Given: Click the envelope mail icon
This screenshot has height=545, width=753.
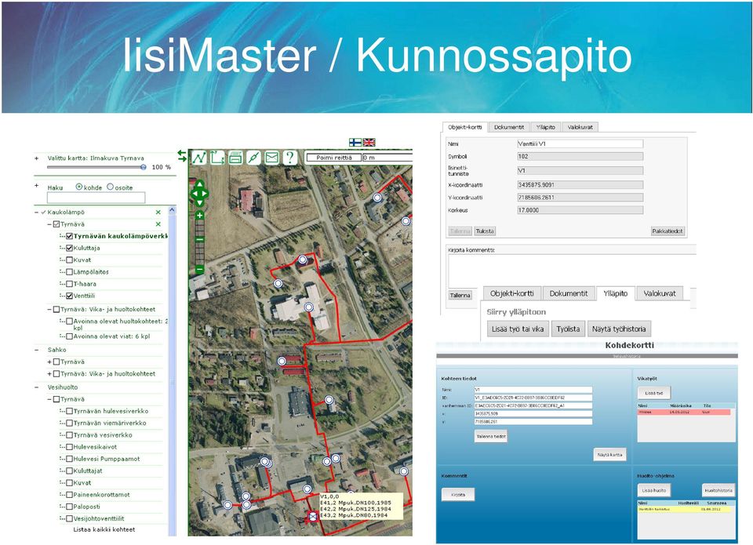Looking at the screenshot, I should tap(272, 158).
